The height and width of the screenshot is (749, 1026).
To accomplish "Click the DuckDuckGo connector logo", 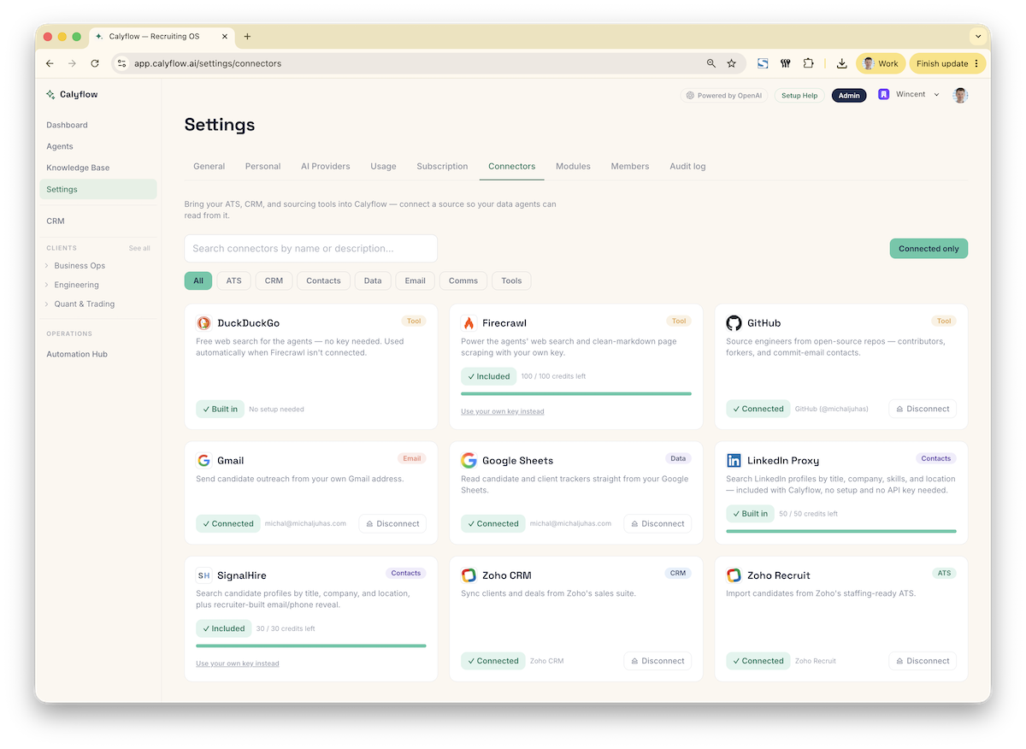I will point(203,323).
